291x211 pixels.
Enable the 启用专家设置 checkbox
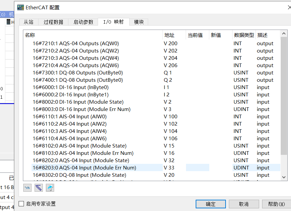click(x=21, y=204)
